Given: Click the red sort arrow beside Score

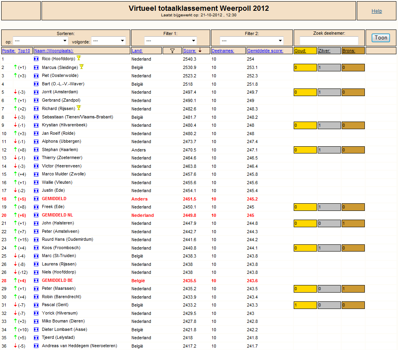Looking at the screenshot, I should click(200, 50).
